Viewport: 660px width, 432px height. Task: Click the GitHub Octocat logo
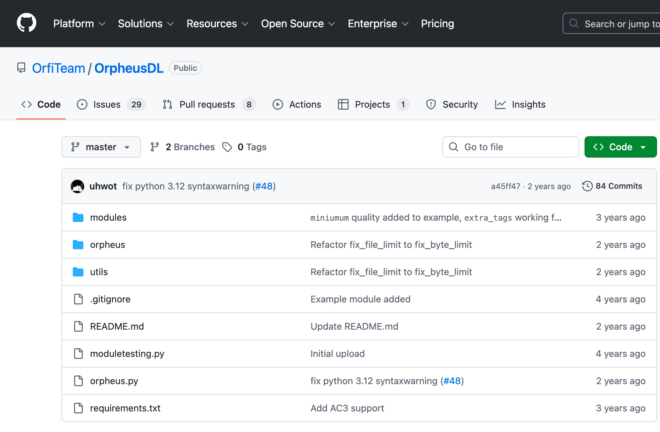click(x=27, y=23)
